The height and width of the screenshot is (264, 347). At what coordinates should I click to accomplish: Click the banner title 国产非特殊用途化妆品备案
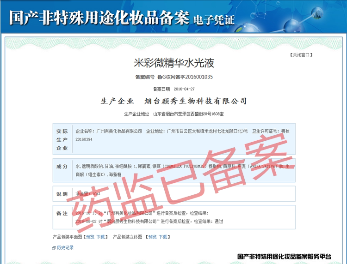(x=99, y=18)
